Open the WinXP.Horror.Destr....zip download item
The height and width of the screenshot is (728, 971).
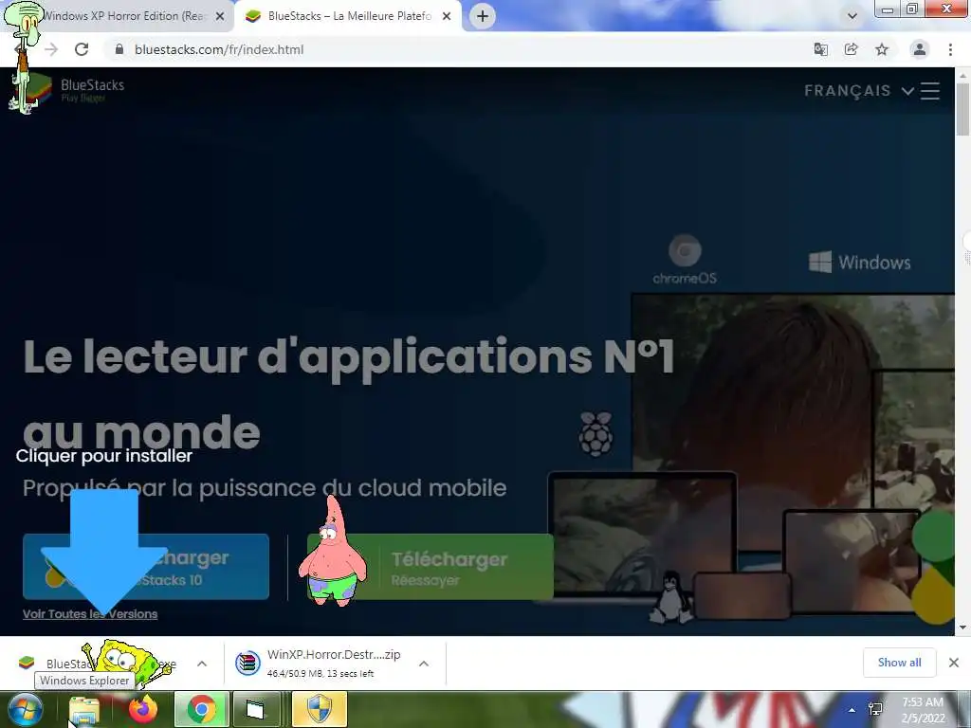tap(319, 663)
